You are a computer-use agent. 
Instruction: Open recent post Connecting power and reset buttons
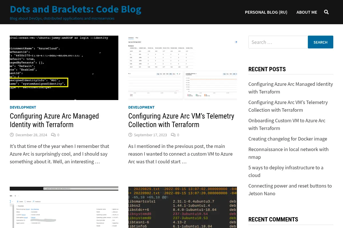[x=290, y=190]
